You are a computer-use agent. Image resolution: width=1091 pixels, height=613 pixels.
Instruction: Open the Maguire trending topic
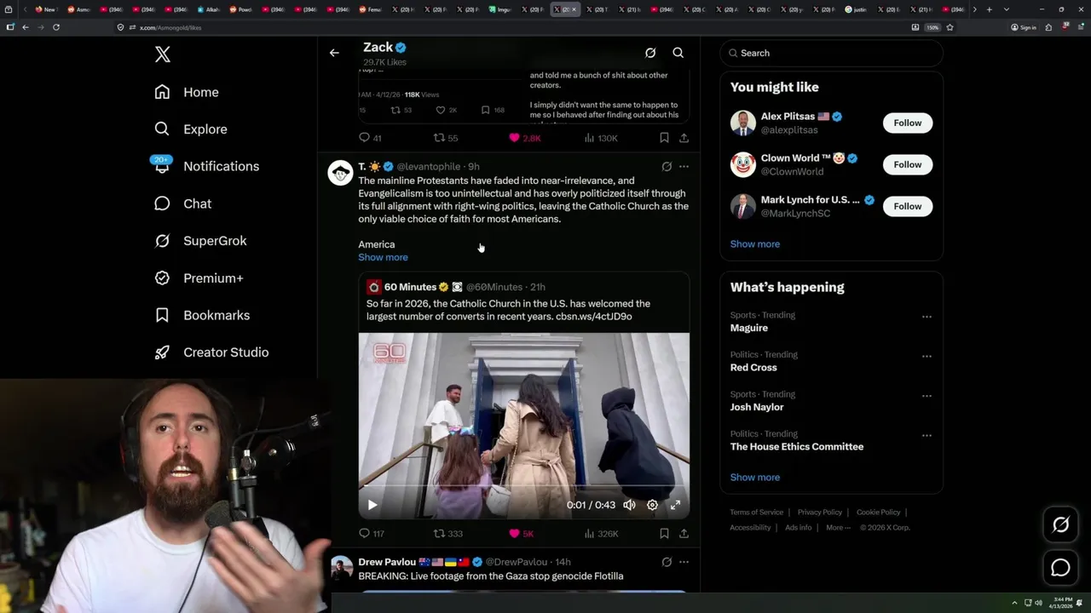[x=748, y=328]
